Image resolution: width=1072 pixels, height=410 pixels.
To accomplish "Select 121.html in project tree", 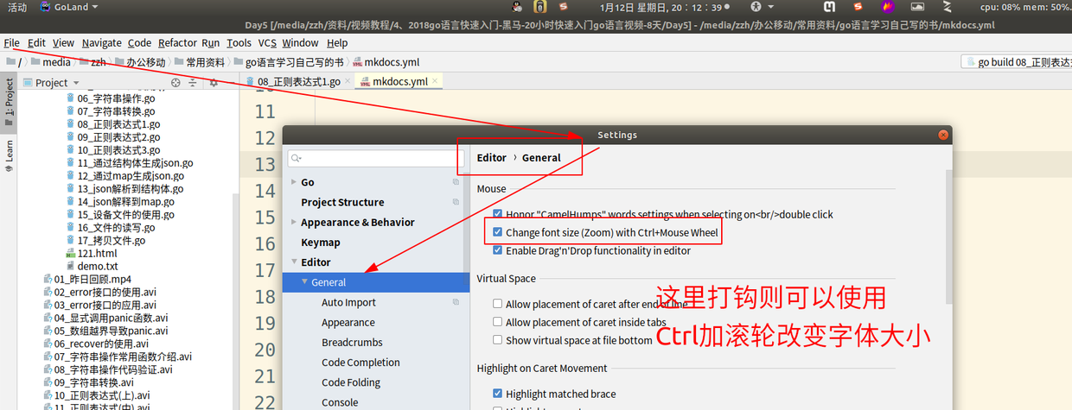I will coord(97,253).
